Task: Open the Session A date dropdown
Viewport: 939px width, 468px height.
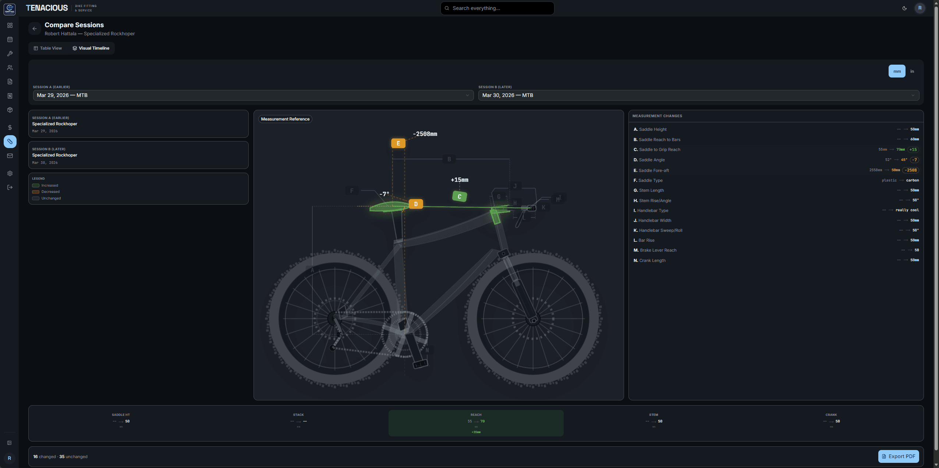Action: (252, 95)
